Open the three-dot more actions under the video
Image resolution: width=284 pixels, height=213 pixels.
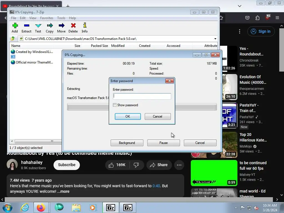tap(179, 165)
